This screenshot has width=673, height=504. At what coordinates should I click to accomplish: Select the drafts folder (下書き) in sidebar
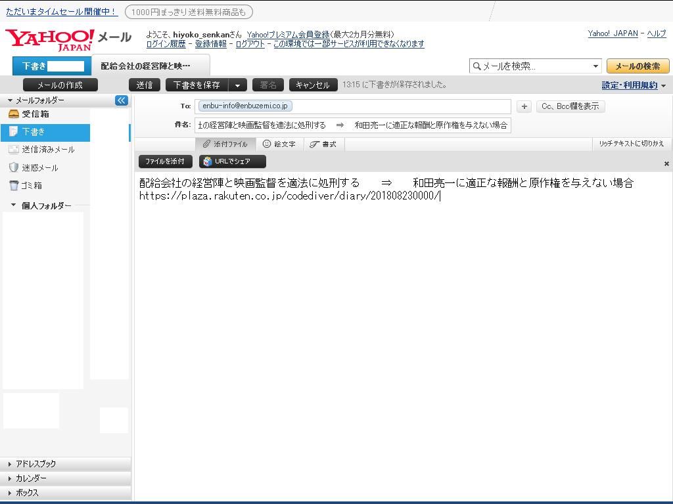33,132
